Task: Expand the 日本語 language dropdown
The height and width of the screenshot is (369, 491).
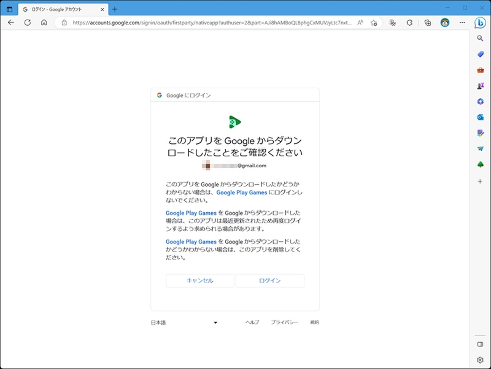Action: click(x=185, y=322)
